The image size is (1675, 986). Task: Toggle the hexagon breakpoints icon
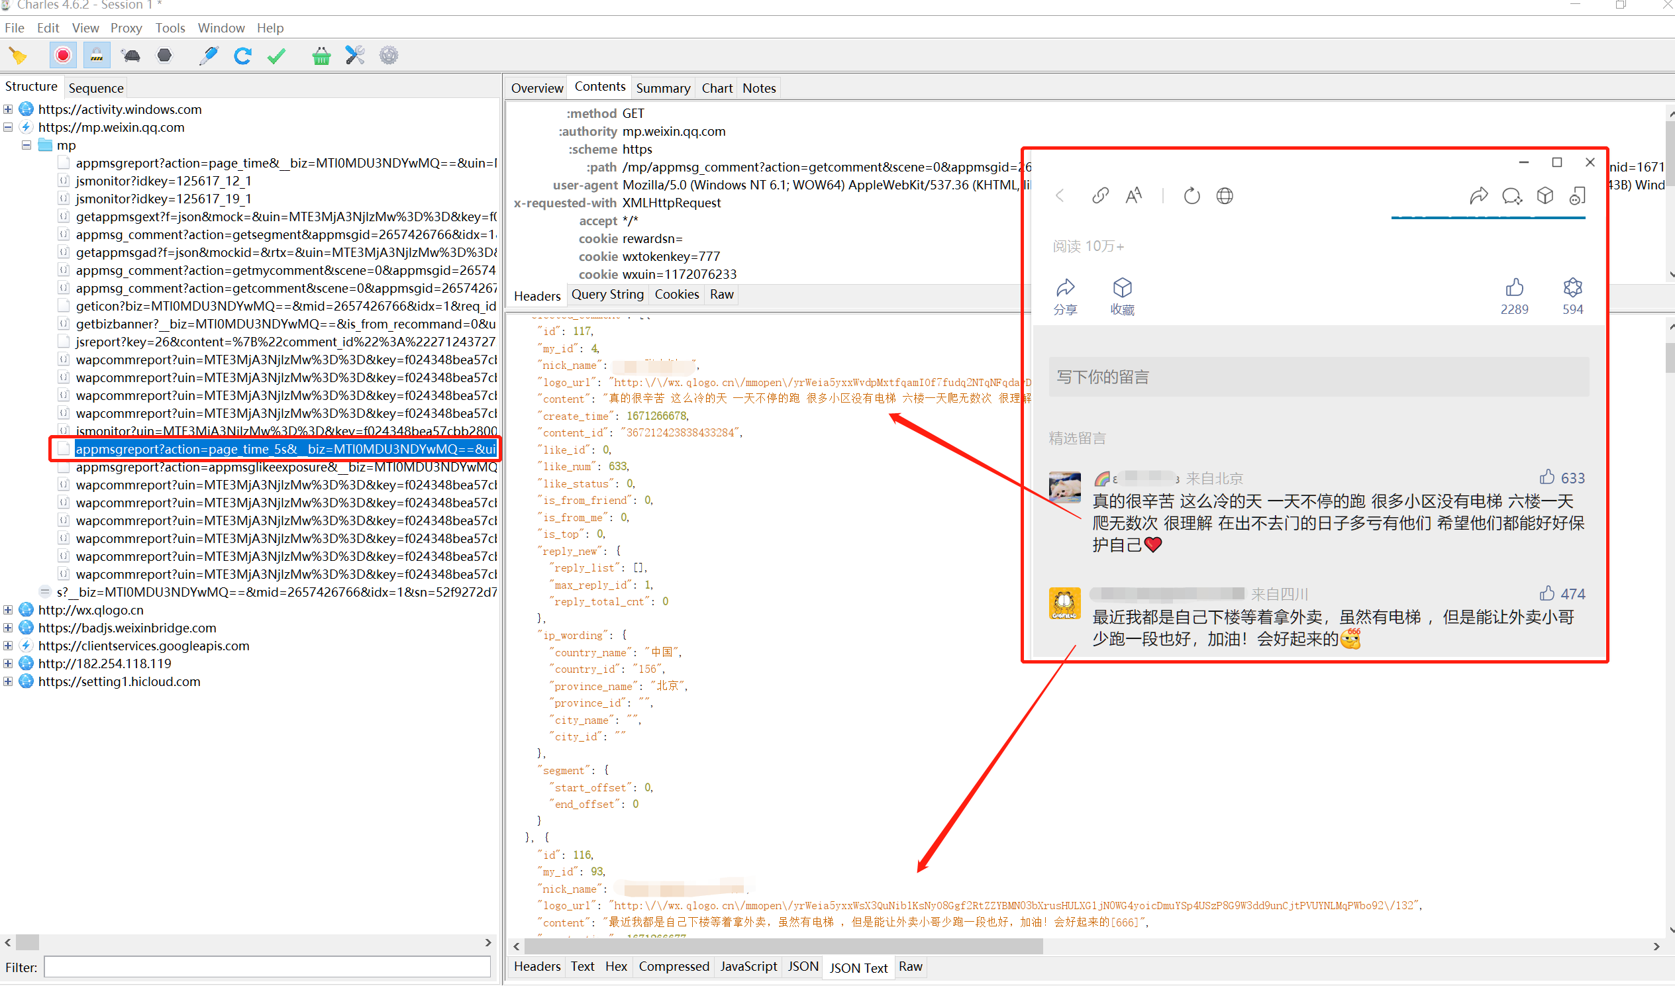pos(164,55)
